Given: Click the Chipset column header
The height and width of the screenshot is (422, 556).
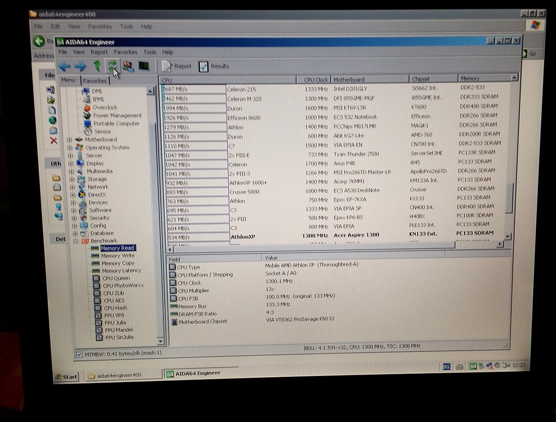Looking at the screenshot, I should pos(433,79).
